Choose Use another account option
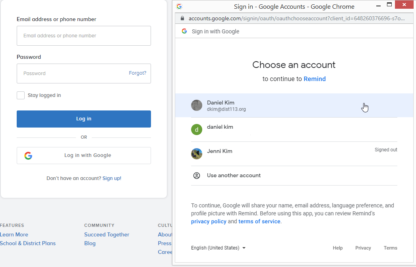Image resolution: width=416 pixels, height=267 pixels. (294, 176)
